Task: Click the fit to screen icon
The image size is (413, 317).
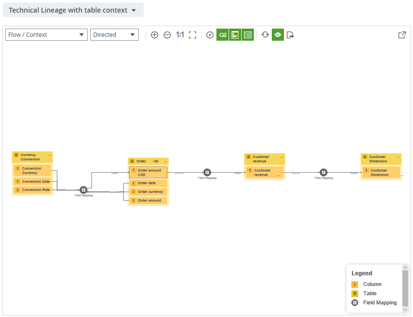Action: point(193,35)
